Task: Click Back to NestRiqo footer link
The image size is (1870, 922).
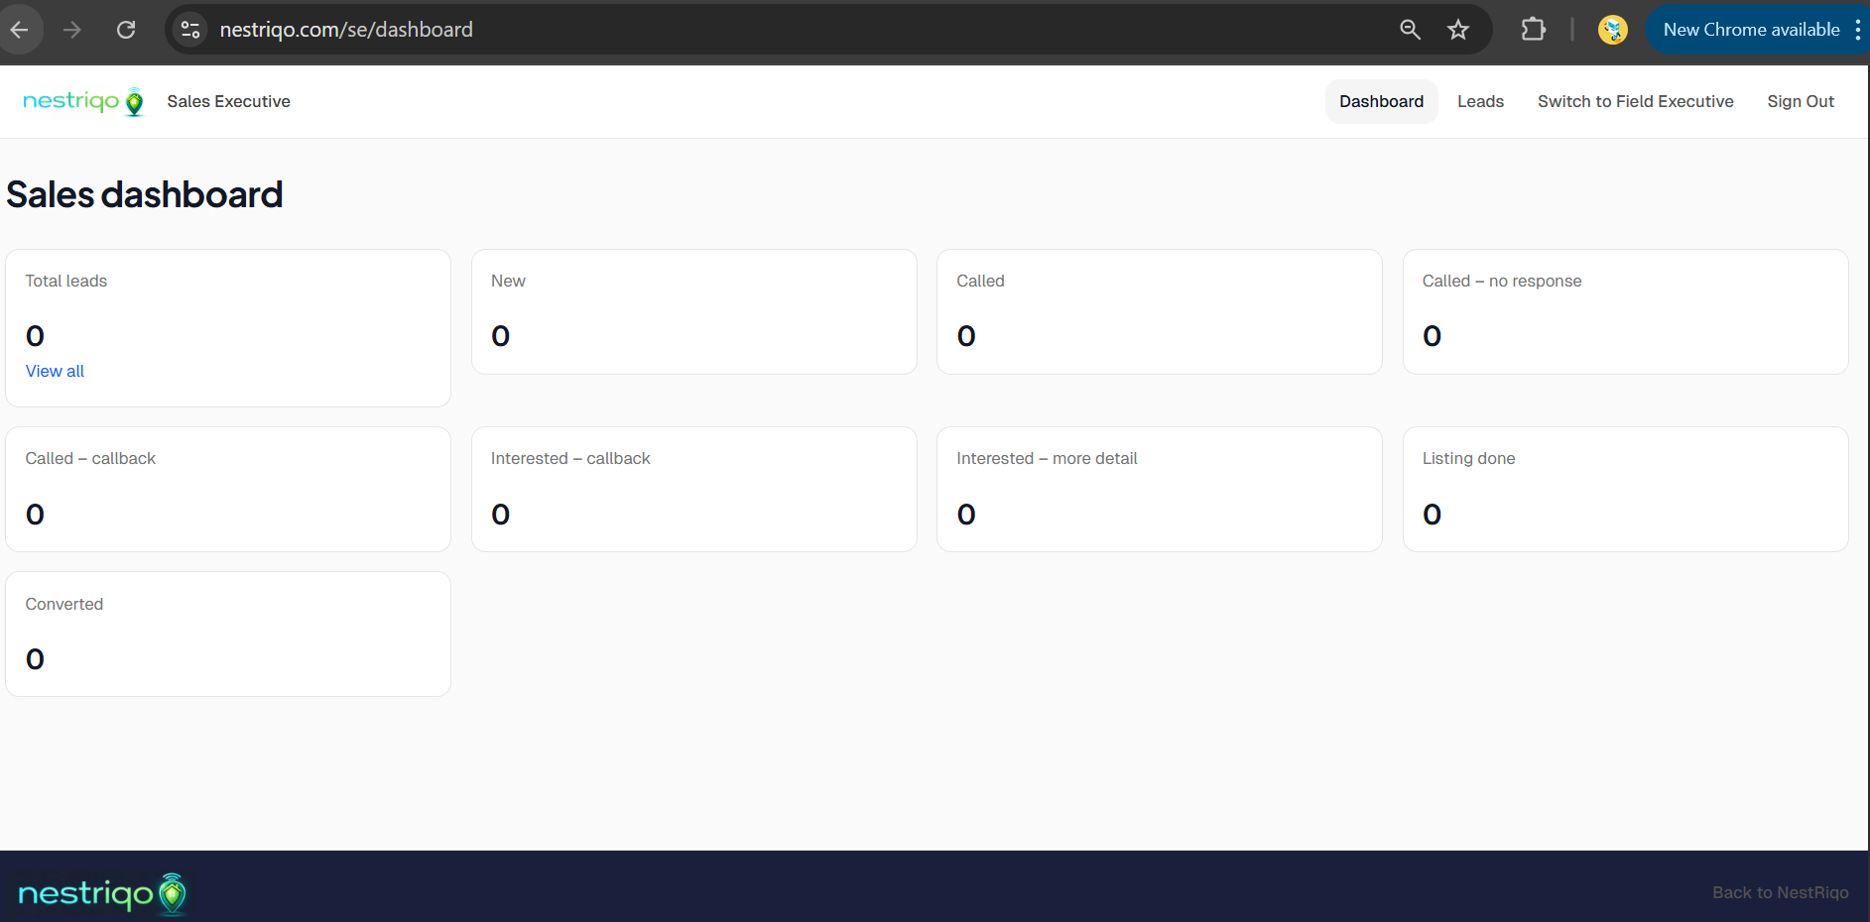Action: 1780,892
